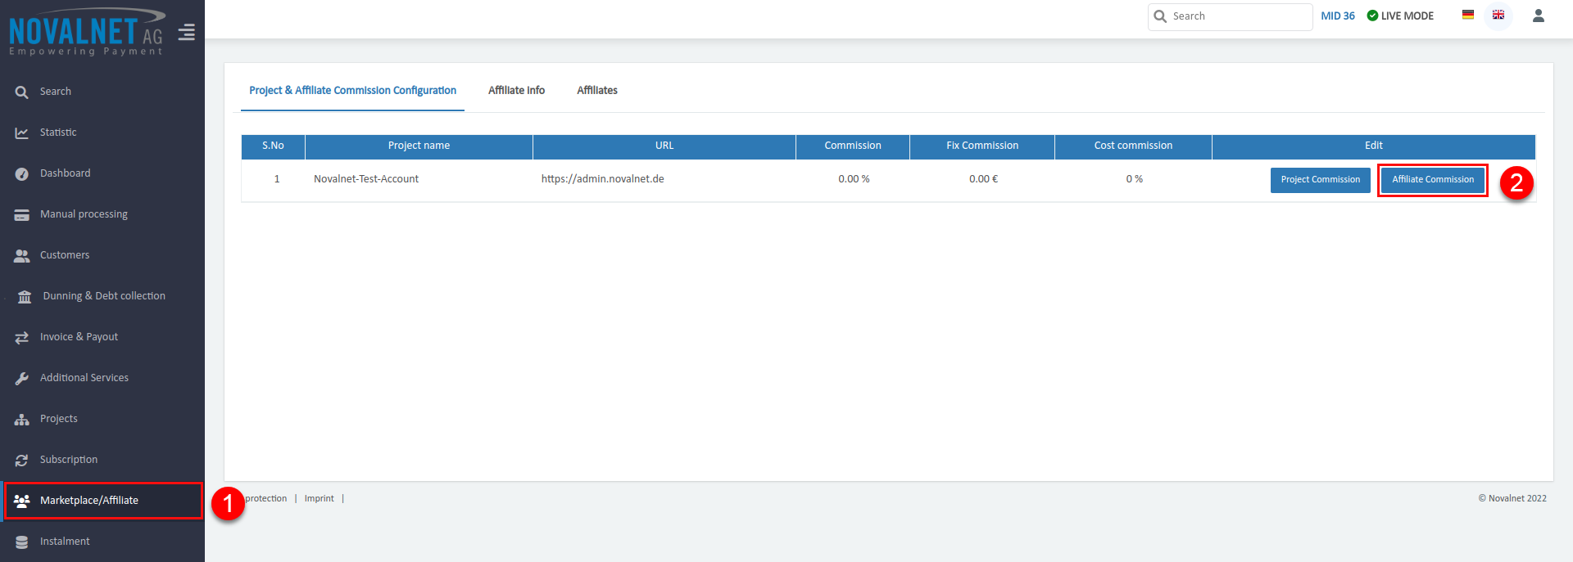1573x562 pixels.
Task: Click the Affiliate Commission button
Action: click(1432, 180)
